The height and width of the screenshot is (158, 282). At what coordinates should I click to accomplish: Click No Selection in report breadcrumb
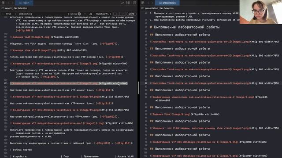coord(21,8)
